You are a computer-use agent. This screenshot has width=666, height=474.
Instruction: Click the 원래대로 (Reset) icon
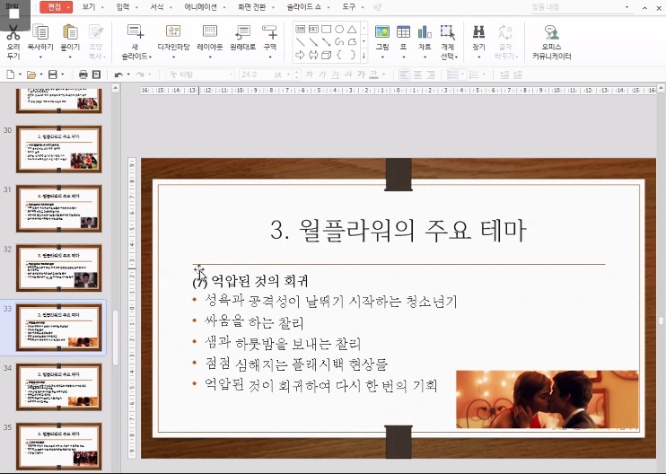click(241, 32)
